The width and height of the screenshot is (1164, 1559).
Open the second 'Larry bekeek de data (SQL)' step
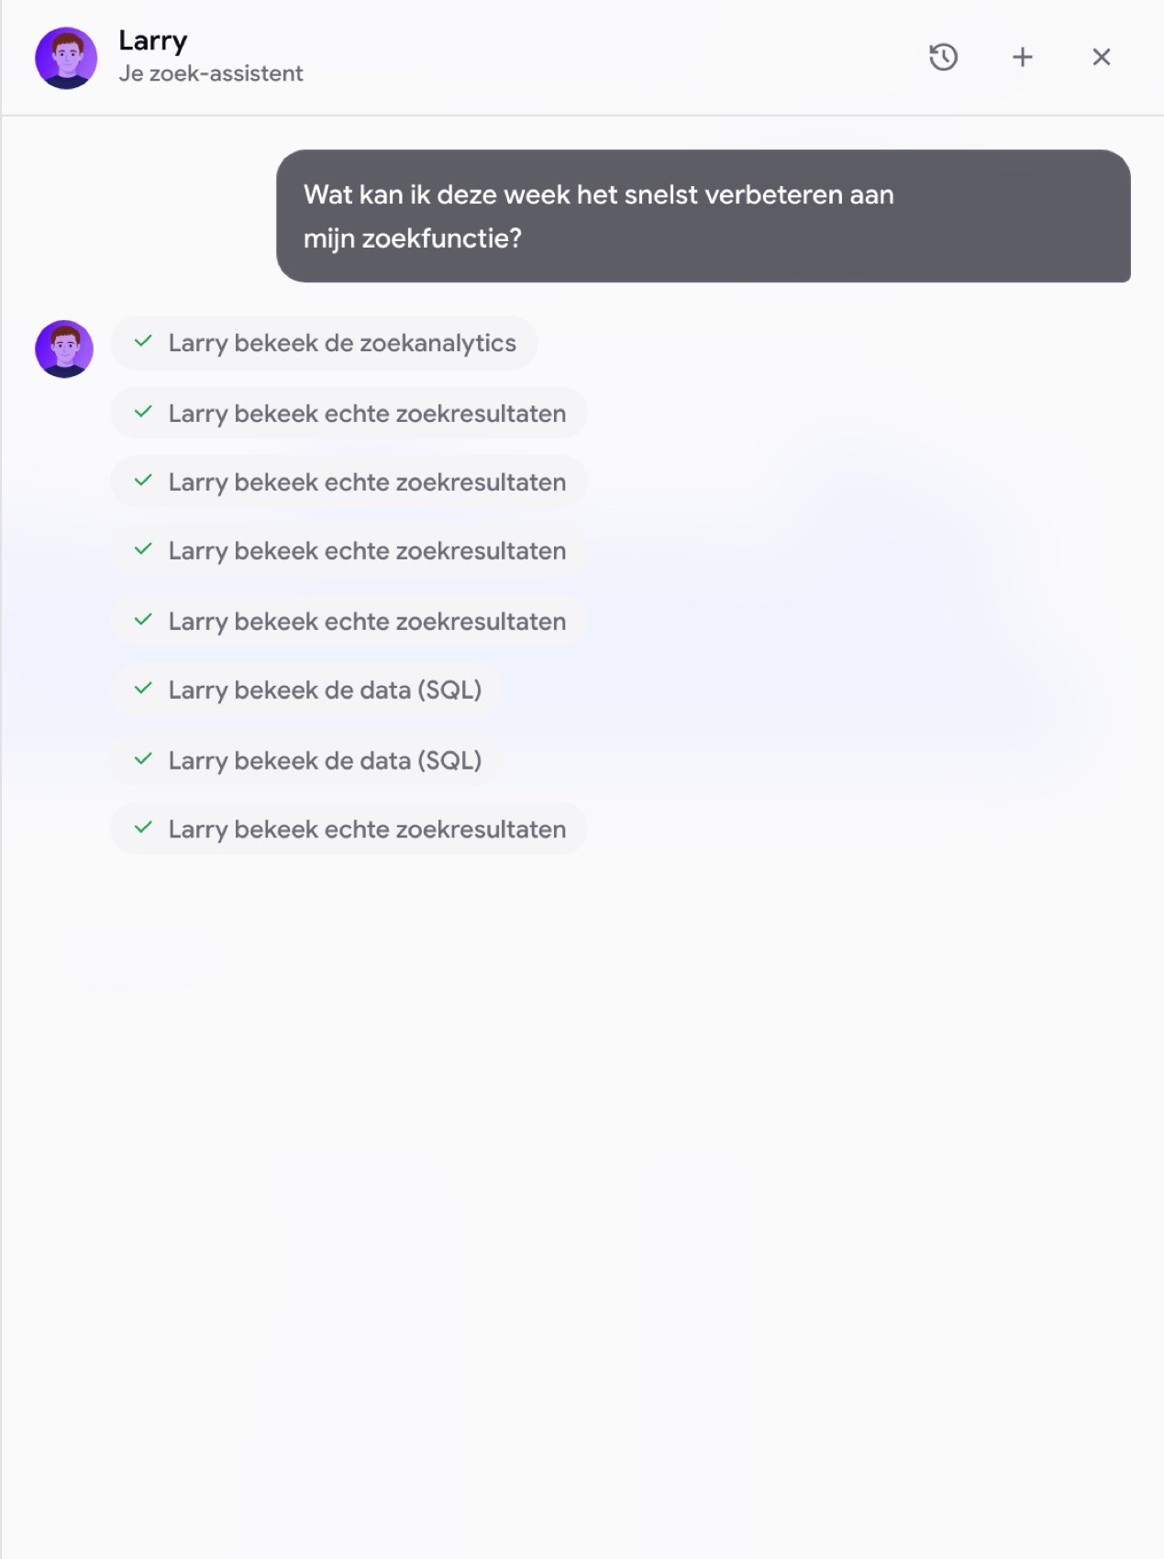[306, 760]
